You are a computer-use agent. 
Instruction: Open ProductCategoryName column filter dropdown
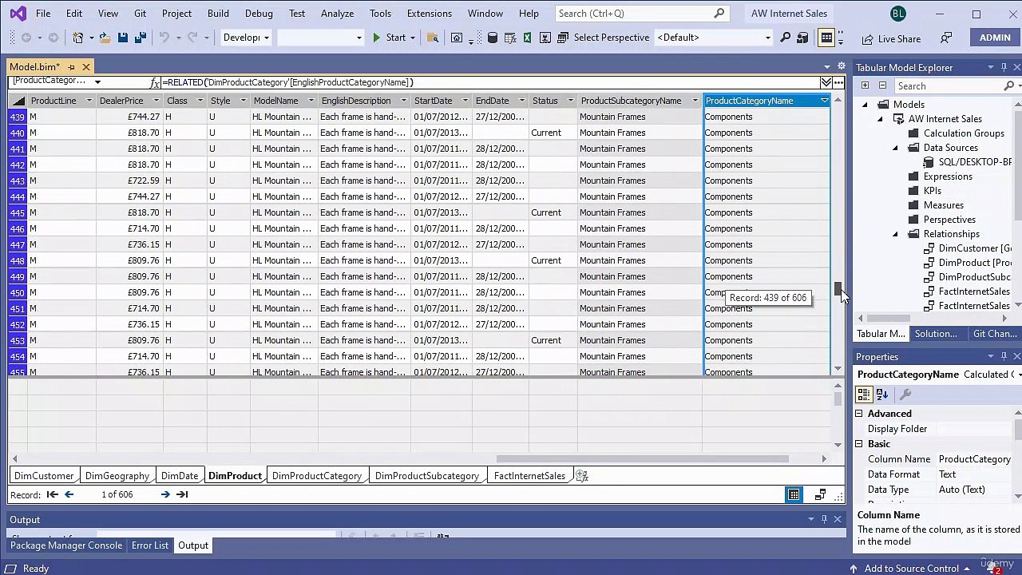[x=824, y=101]
